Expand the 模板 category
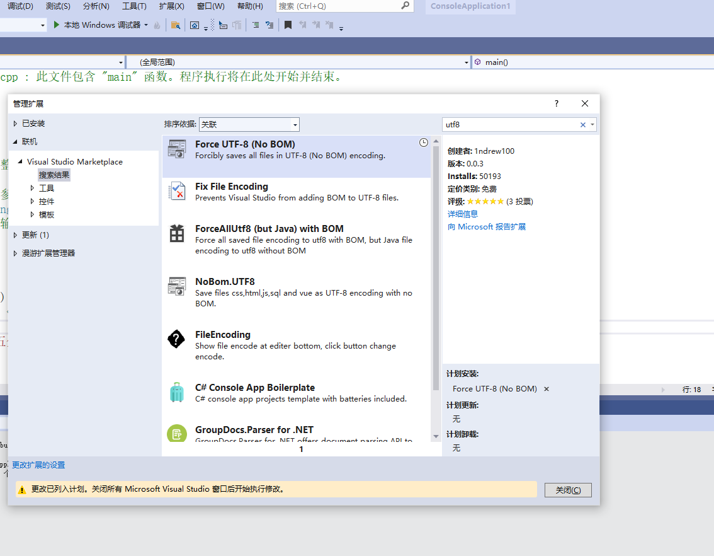 click(x=32, y=214)
